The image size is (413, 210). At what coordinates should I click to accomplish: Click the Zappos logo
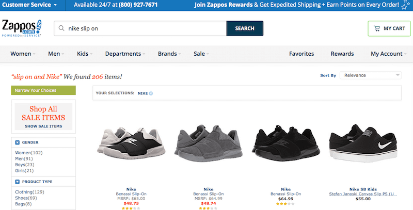(x=22, y=28)
